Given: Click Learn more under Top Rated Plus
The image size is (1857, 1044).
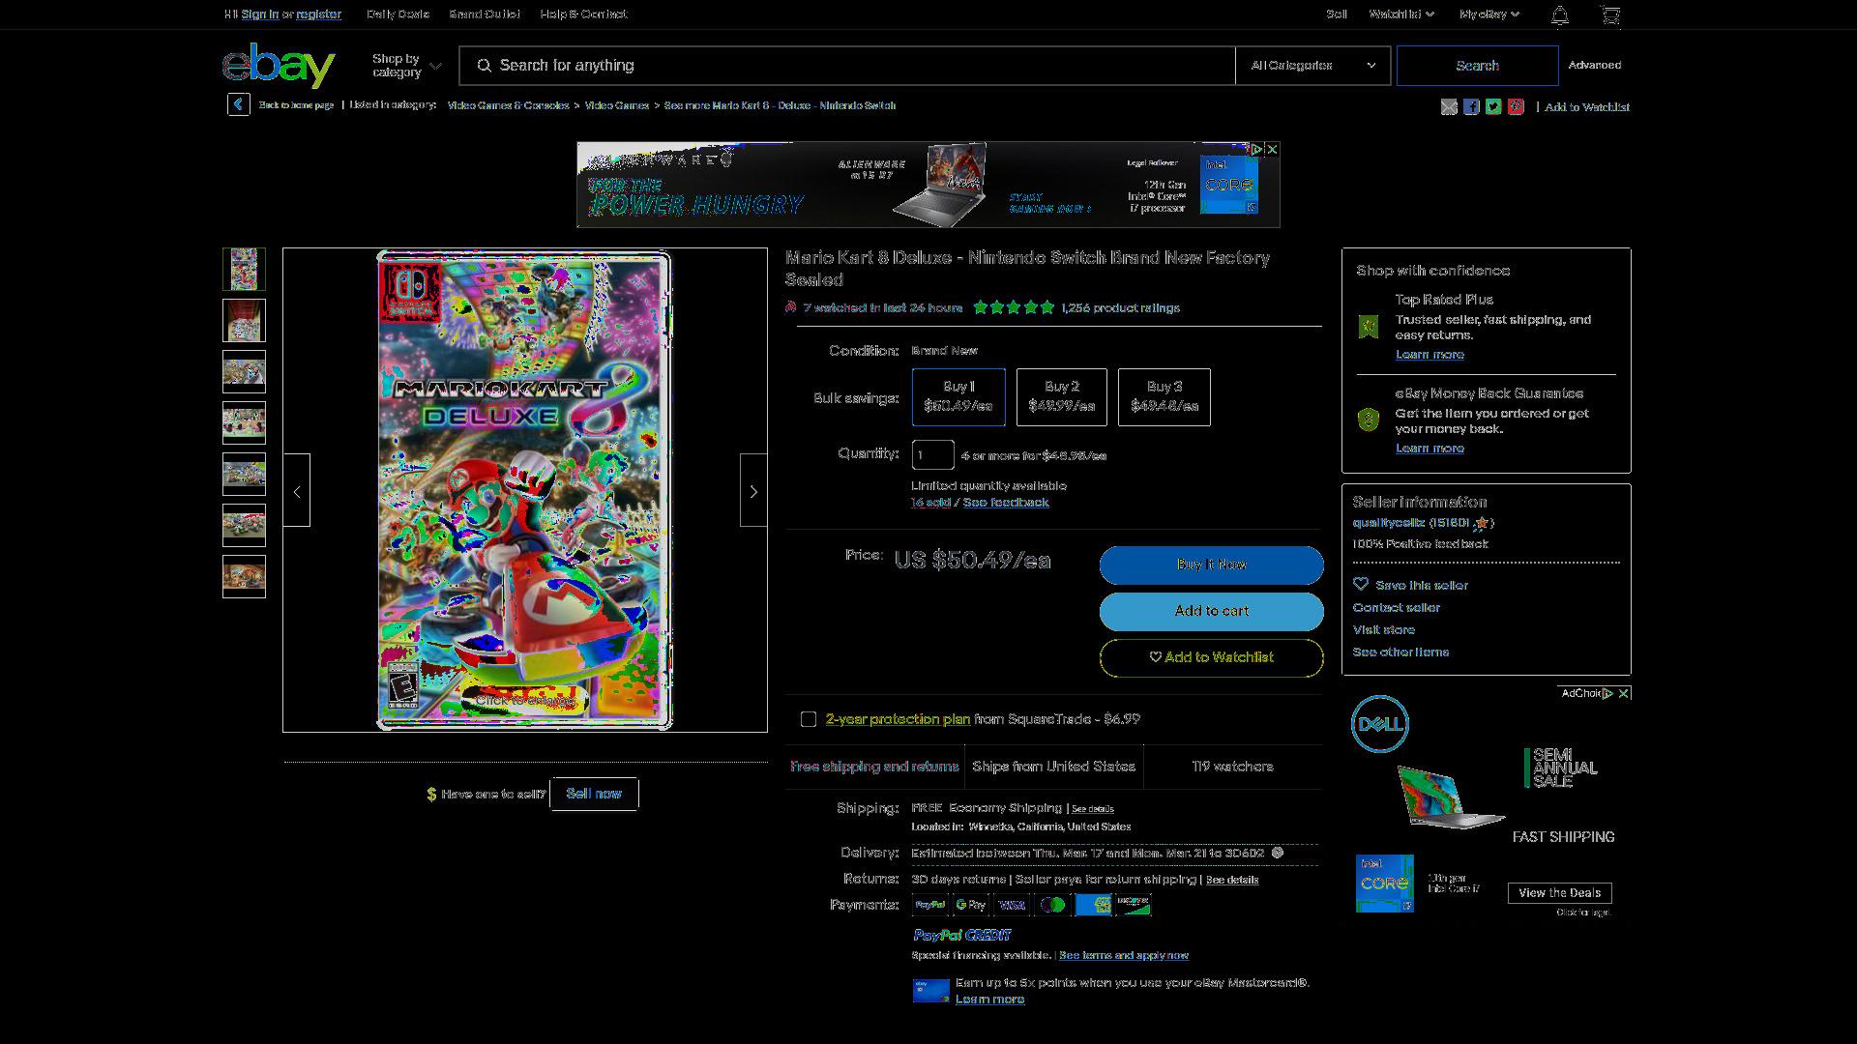Looking at the screenshot, I should click(x=1430, y=355).
